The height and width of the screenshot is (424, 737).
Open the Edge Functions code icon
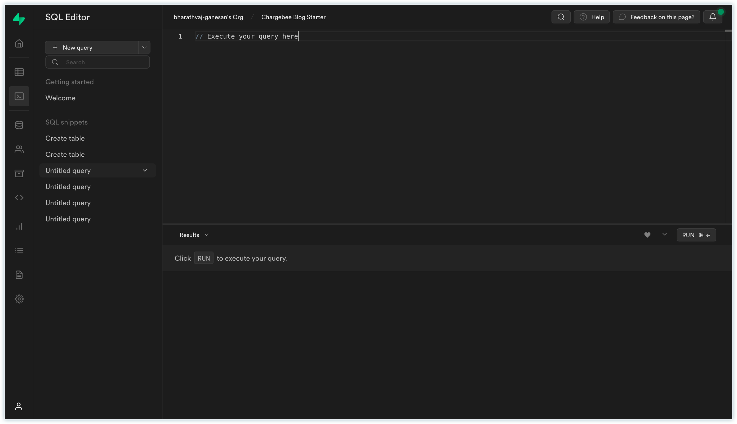coord(19,198)
